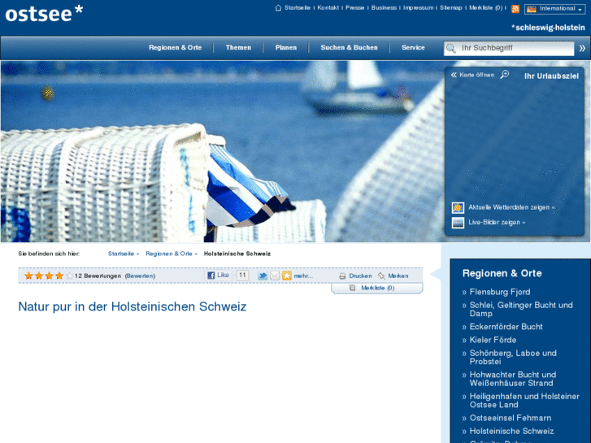
Task: Open the RSS feed icon
Action: click(515, 9)
